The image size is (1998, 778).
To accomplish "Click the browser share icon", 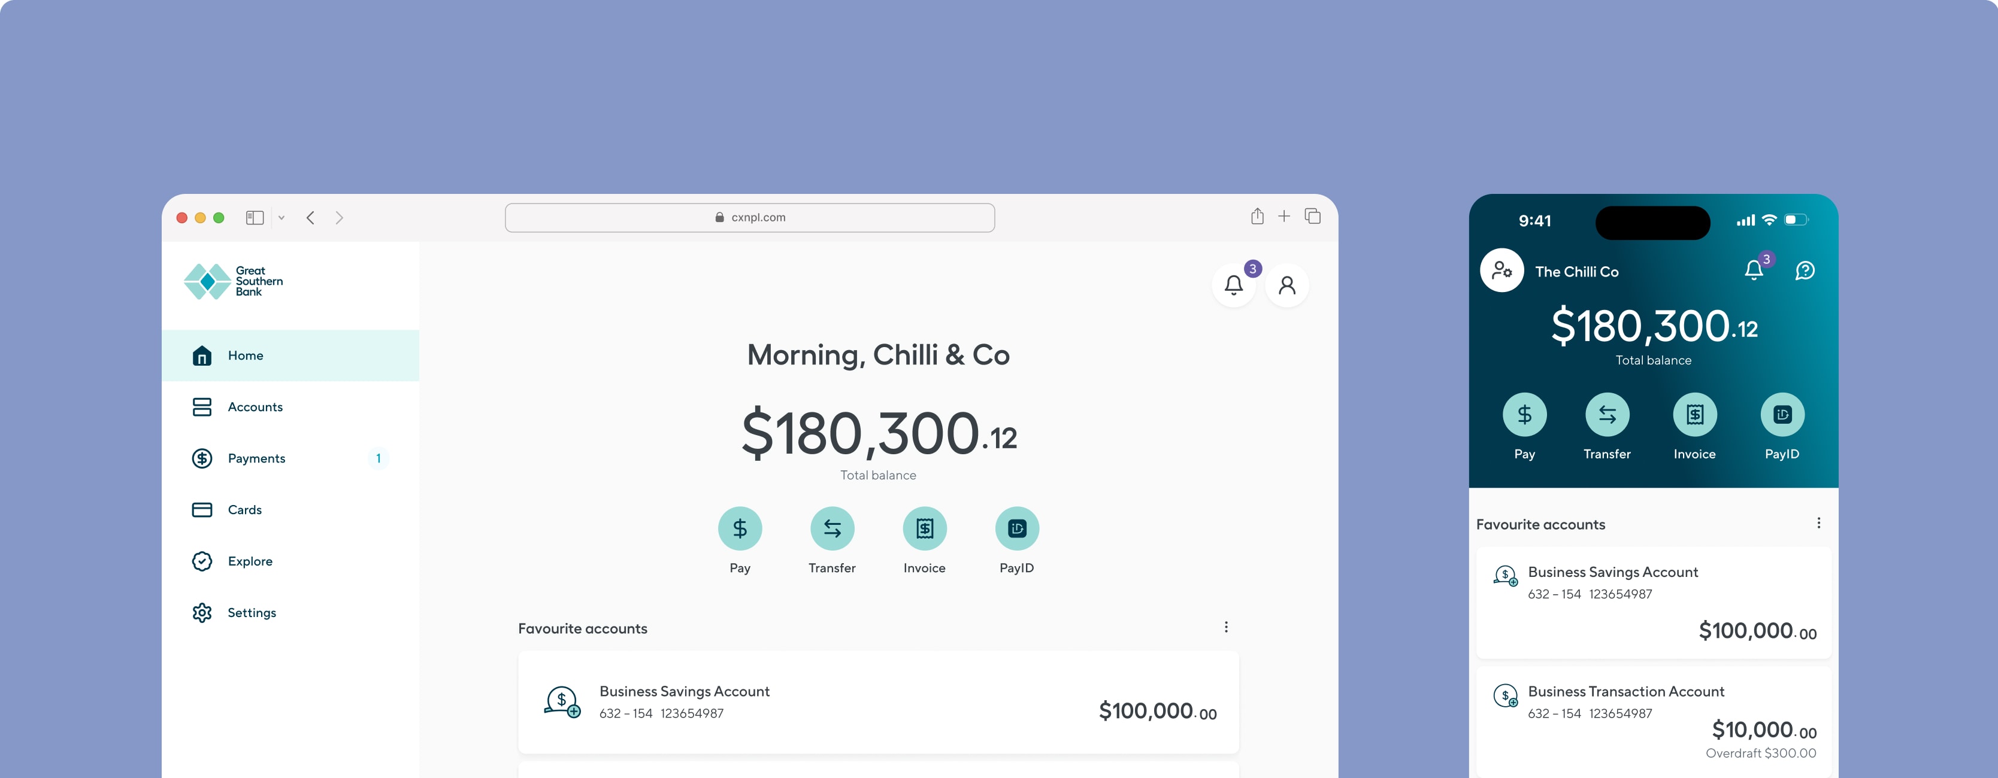I will click(1257, 216).
